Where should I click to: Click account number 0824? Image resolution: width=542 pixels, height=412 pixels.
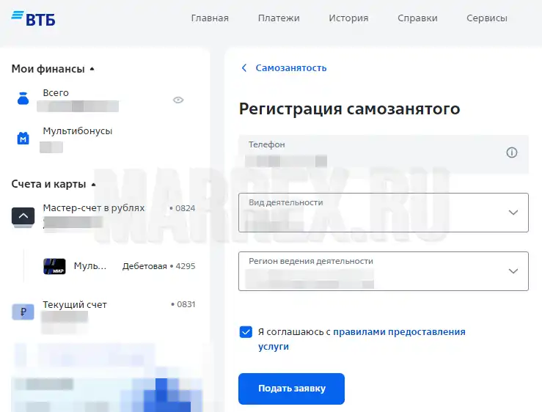[182, 208]
